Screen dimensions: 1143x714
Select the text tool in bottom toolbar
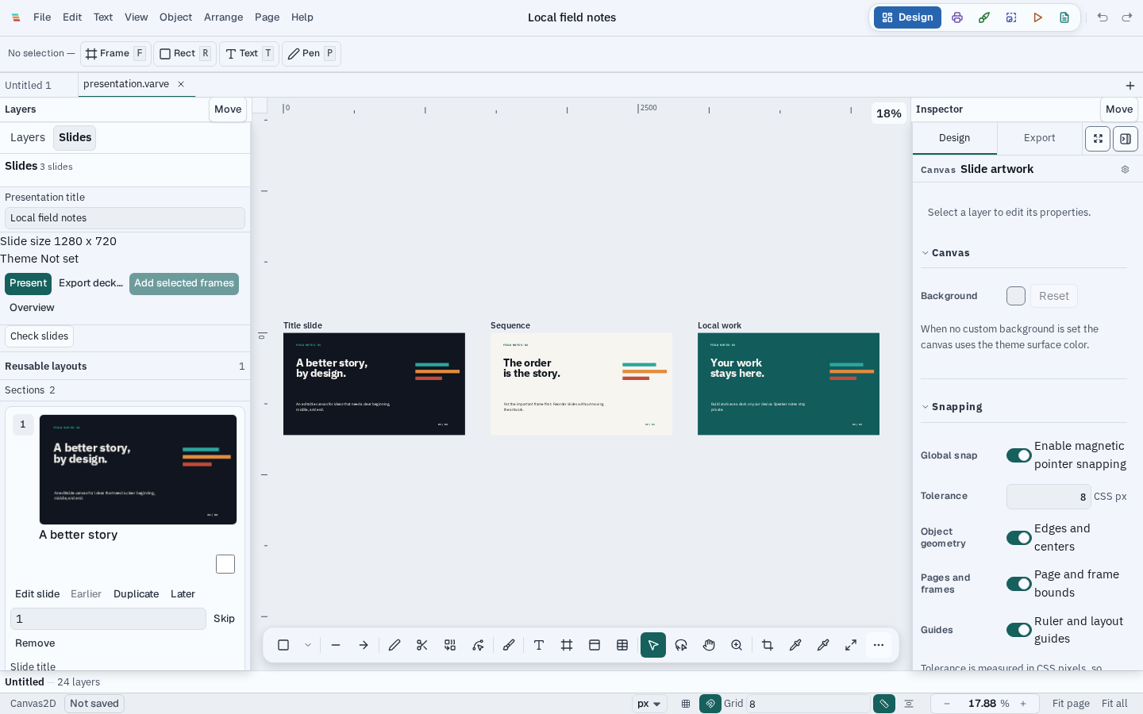click(539, 645)
